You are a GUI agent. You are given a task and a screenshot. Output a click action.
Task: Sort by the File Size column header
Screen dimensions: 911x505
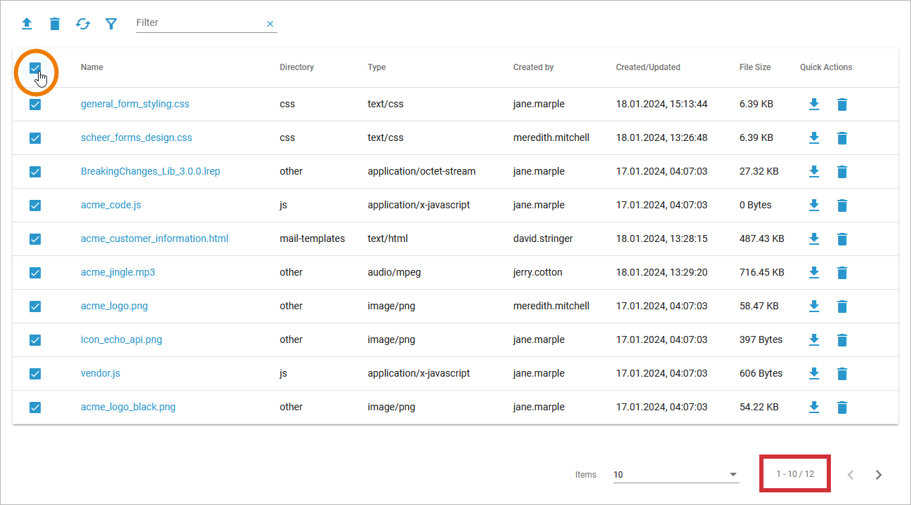[754, 67]
